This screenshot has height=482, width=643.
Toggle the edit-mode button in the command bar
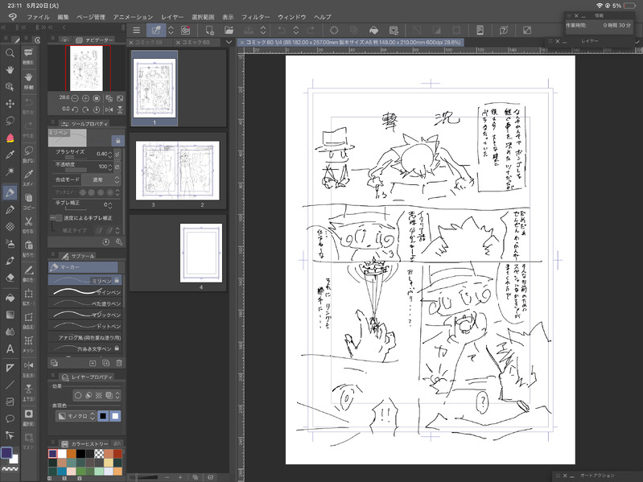(156, 30)
